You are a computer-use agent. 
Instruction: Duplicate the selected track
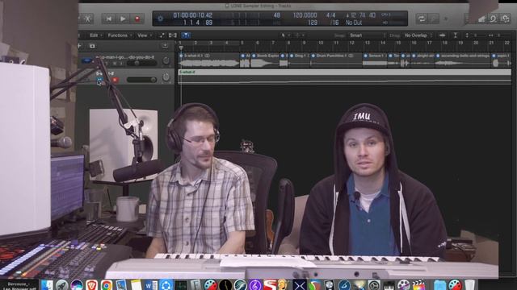(x=92, y=46)
